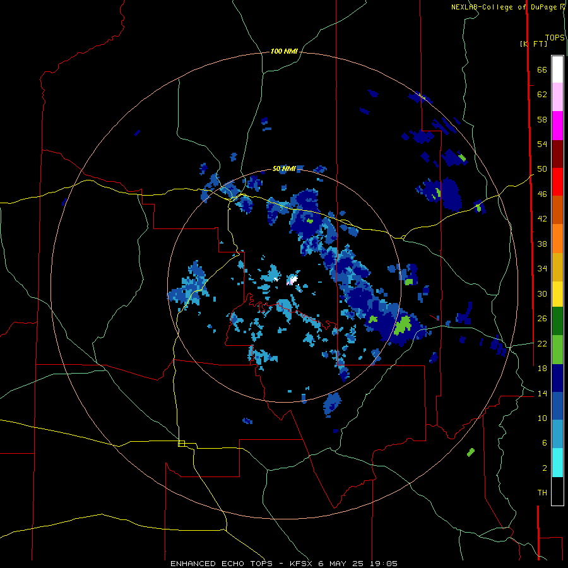Click legend value 18

click(542, 369)
